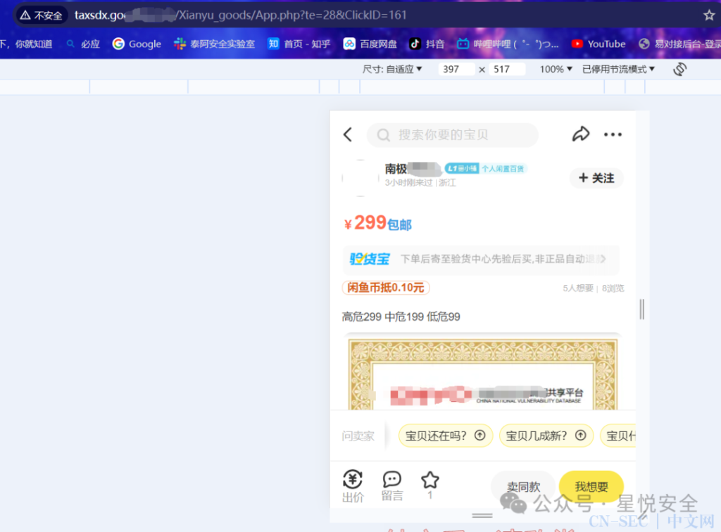Screen dimensions: 721x532
Task: Open the 首页 - 知乎 bookmark
Action: point(299,44)
